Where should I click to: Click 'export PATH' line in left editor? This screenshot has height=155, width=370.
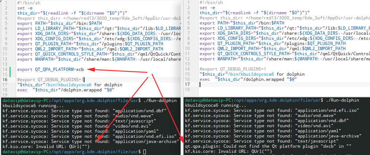pos(60,23)
